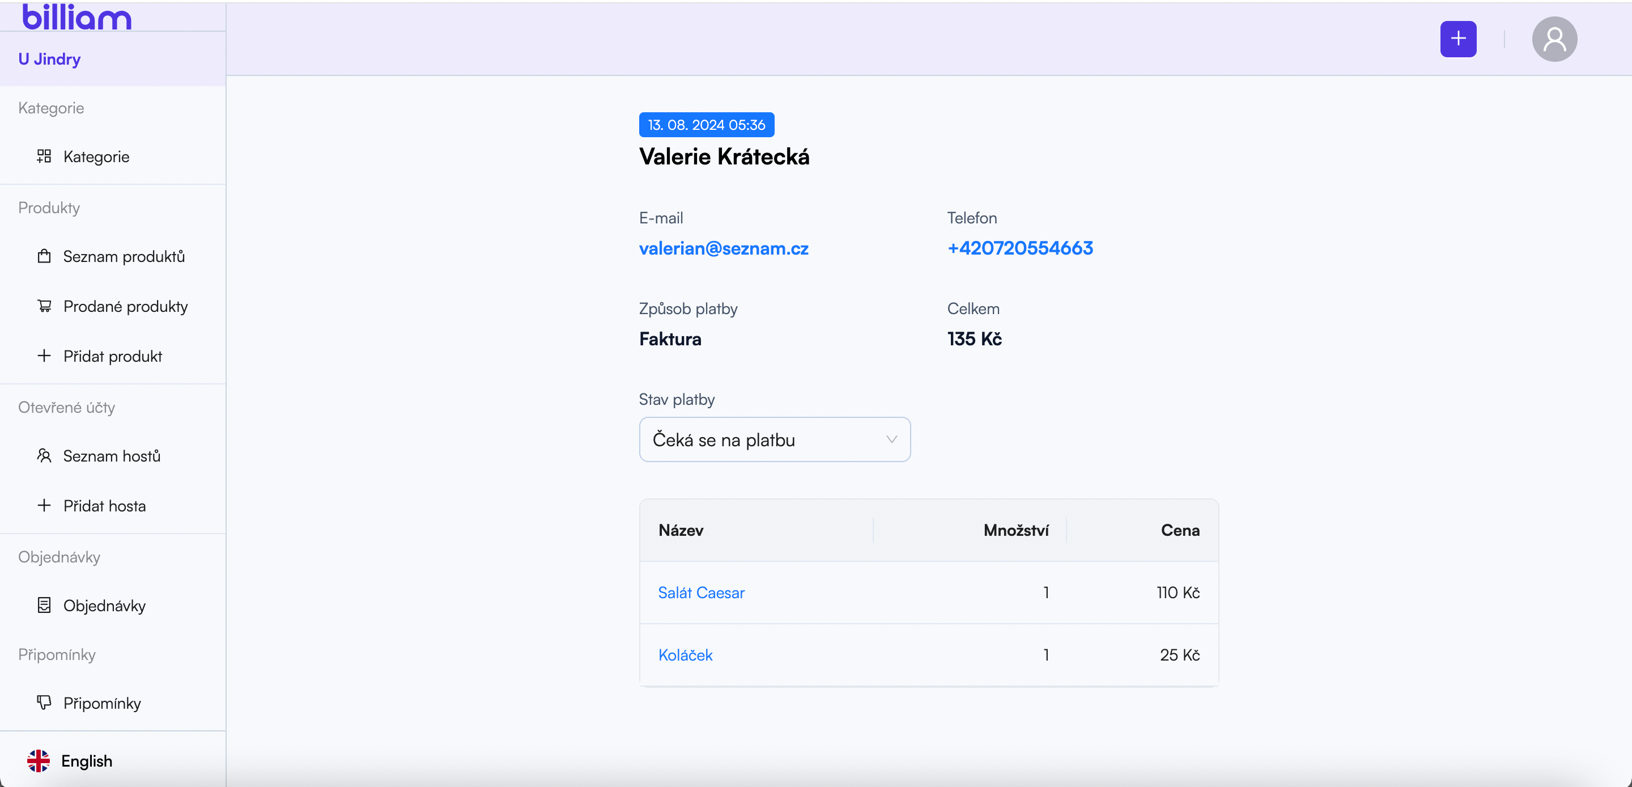Select the U Jindry sidebar tab
Screen dimensions: 1632x787
(x=50, y=58)
